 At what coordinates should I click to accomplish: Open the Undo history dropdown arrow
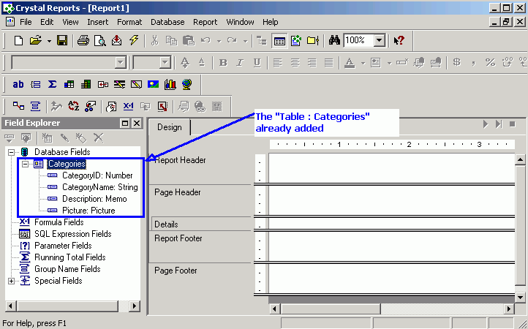tap(219, 41)
